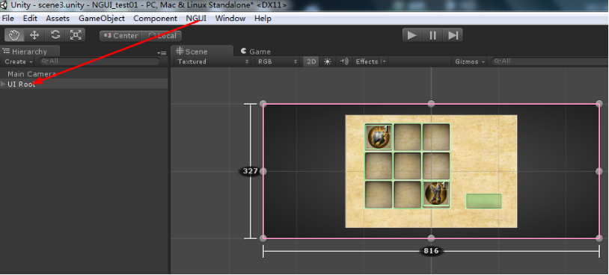Screen dimensions: 609x275
Task: Toggle the 2D scene view mode
Action: pyautogui.click(x=311, y=62)
